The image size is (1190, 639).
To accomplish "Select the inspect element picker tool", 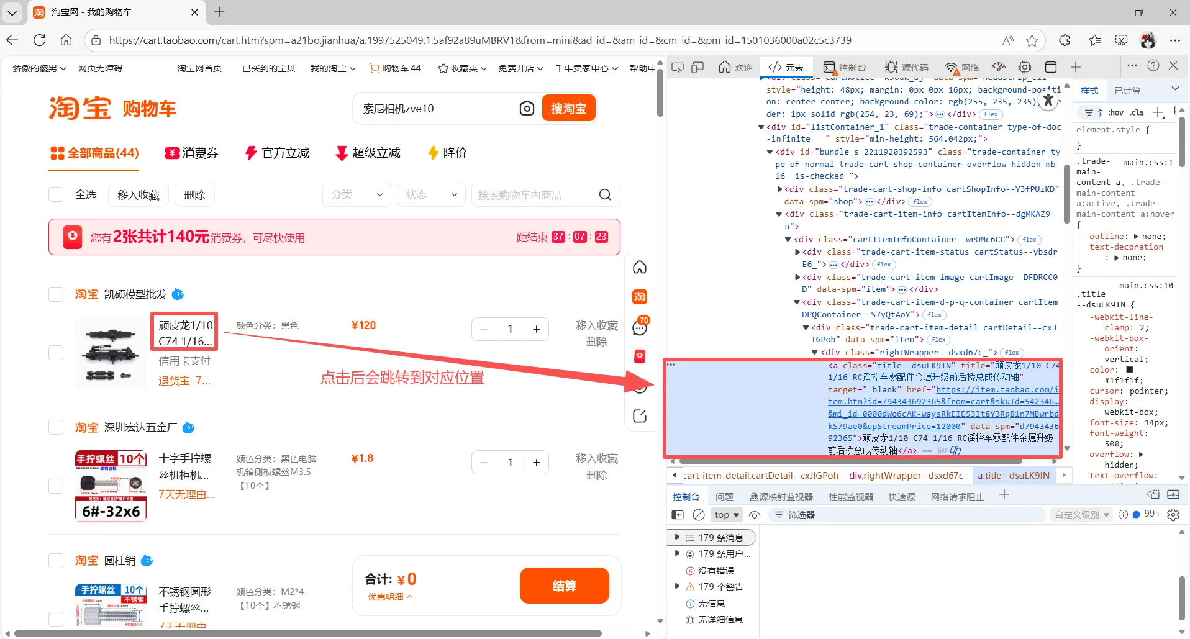I will [678, 67].
